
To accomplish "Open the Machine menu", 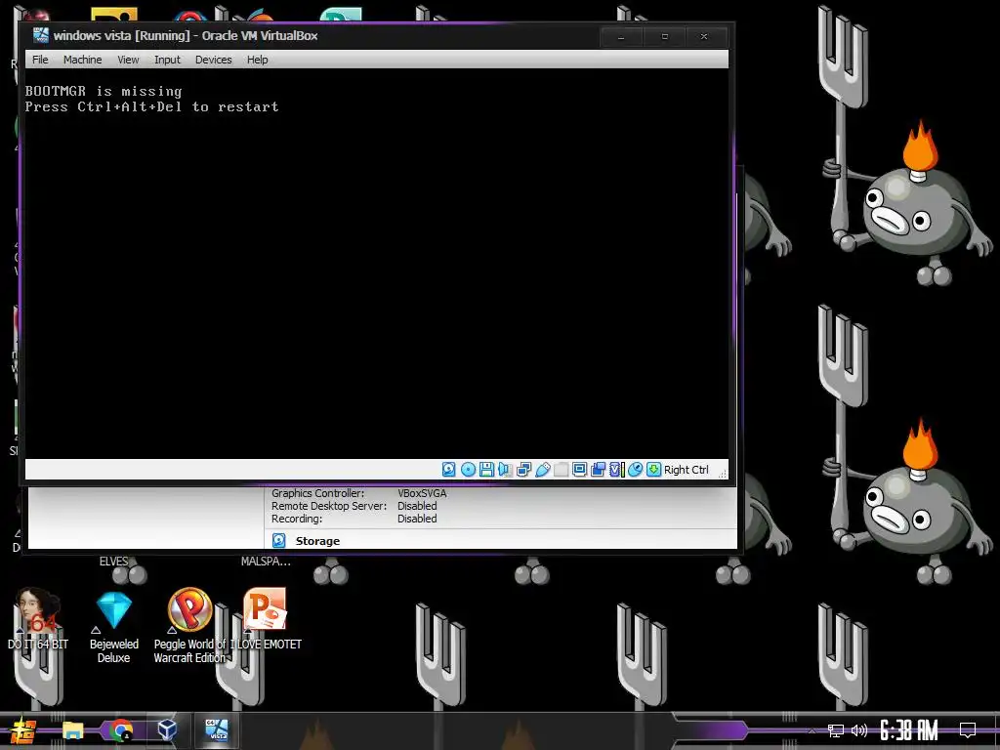I will [x=82, y=60].
